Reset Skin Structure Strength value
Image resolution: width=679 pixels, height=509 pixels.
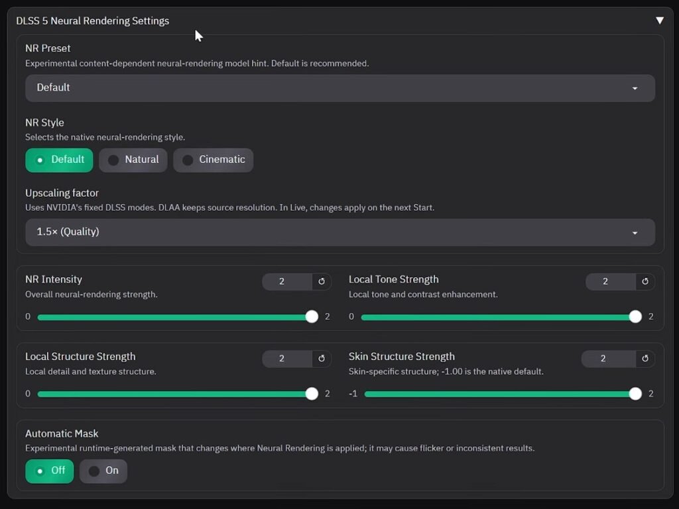(645, 358)
